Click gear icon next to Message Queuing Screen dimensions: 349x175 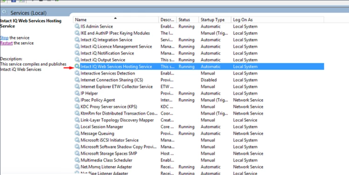tap(77, 133)
